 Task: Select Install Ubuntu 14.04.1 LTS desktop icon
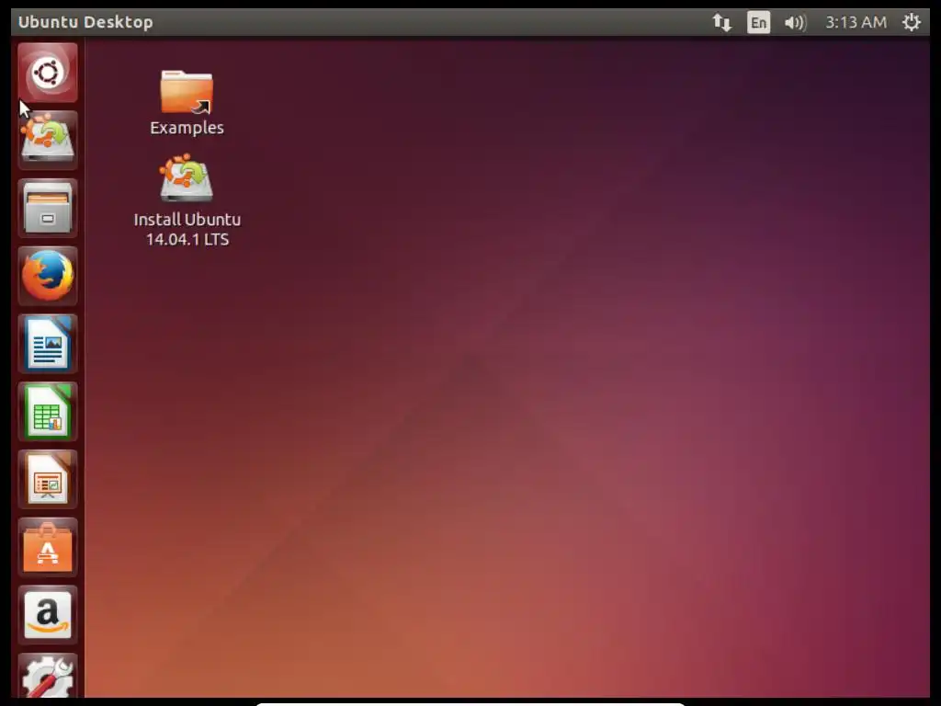(x=187, y=177)
